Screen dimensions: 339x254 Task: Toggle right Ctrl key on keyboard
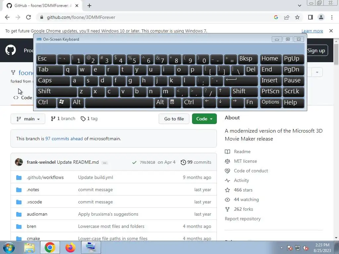(192, 103)
